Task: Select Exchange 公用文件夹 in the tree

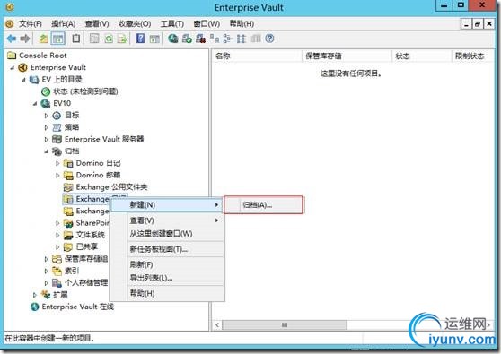Action: click(111, 187)
